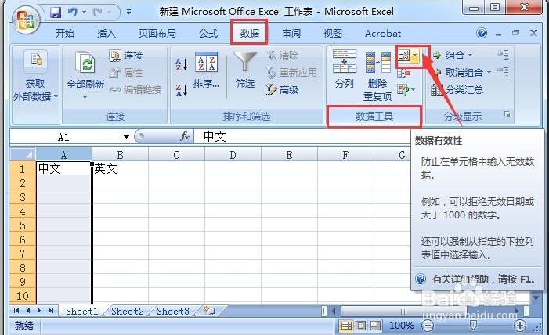Viewport: 549px width, 335px height.
Task: Open the Acrobat tab
Action: pyautogui.click(x=383, y=33)
